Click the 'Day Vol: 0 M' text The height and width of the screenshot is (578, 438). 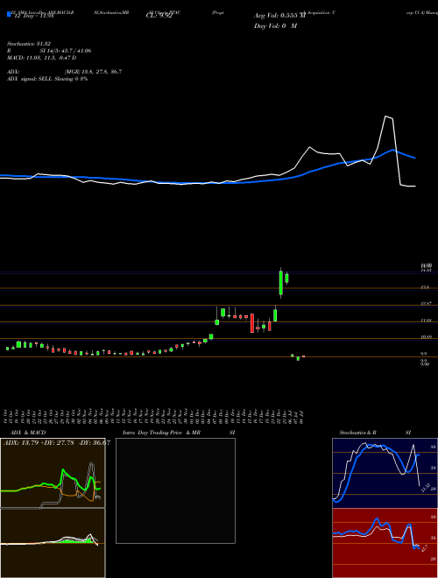(x=275, y=25)
